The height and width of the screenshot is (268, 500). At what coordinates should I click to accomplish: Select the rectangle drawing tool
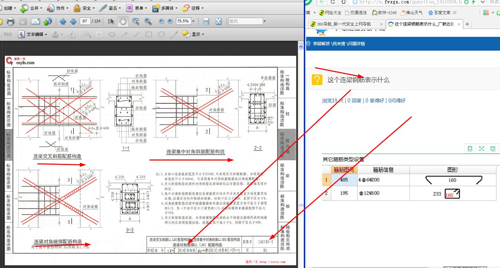pos(149,34)
